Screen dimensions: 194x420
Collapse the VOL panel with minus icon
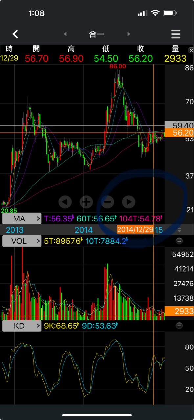point(179,241)
